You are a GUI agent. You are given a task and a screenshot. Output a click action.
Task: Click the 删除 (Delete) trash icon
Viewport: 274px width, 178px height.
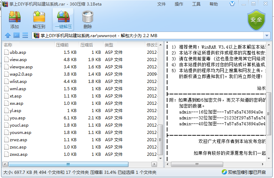tap(87, 17)
